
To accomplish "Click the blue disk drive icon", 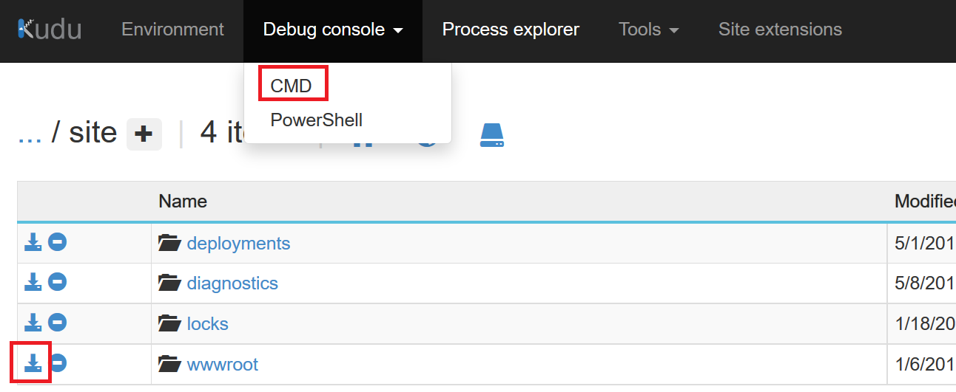I will coord(491,134).
